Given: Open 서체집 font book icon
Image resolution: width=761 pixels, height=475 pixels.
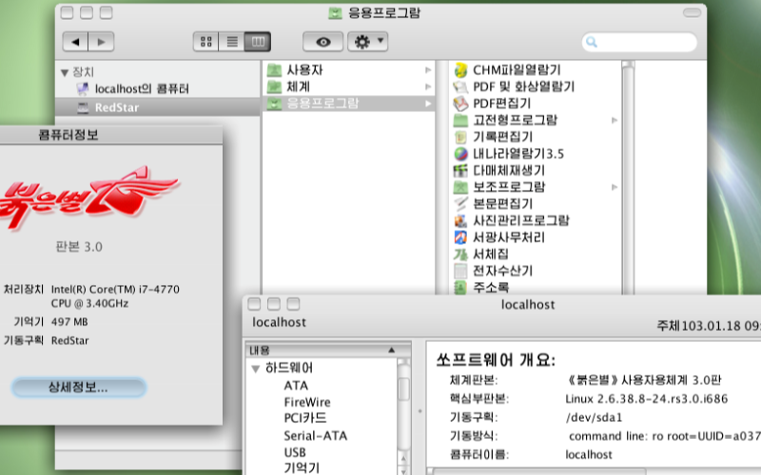Looking at the screenshot, I should click(x=460, y=254).
